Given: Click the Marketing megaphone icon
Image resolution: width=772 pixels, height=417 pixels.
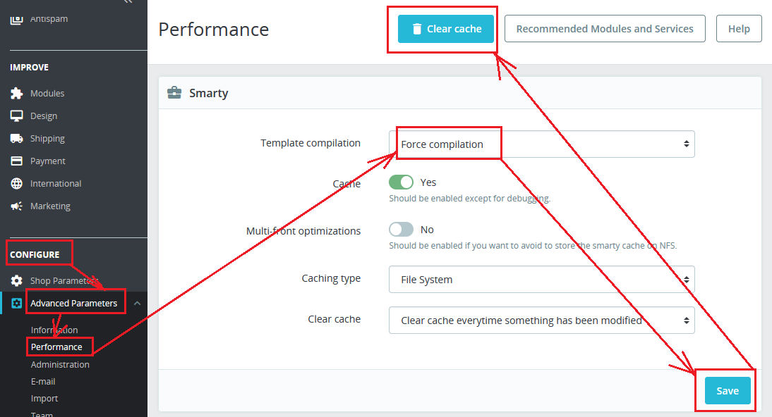Looking at the screenshot, I should click(17, 206).
